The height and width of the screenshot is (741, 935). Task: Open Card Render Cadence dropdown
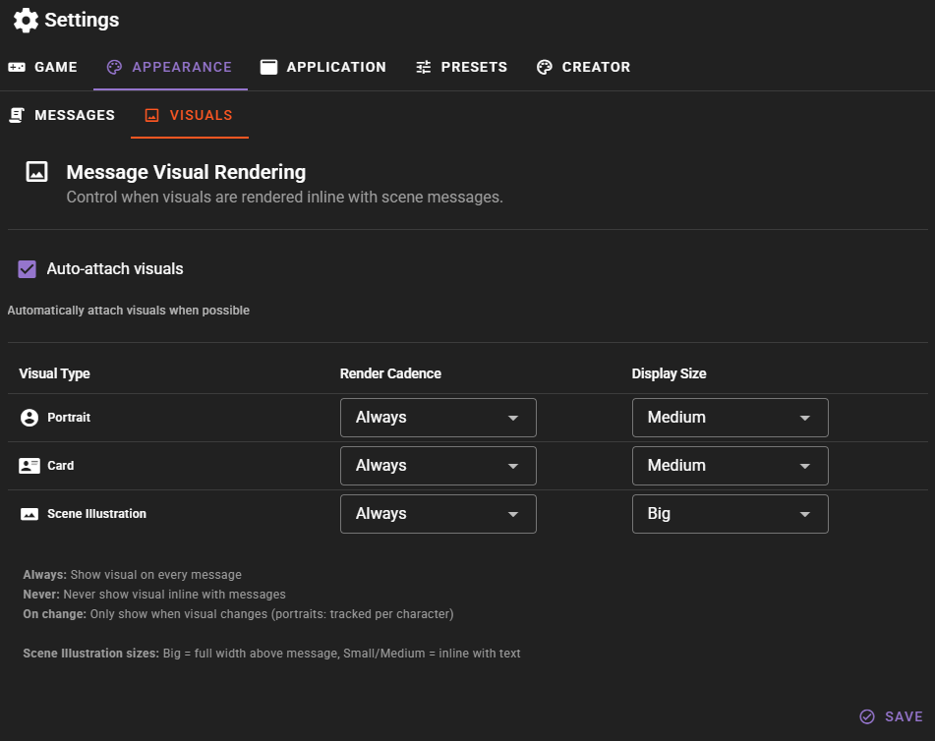[438, 466]
